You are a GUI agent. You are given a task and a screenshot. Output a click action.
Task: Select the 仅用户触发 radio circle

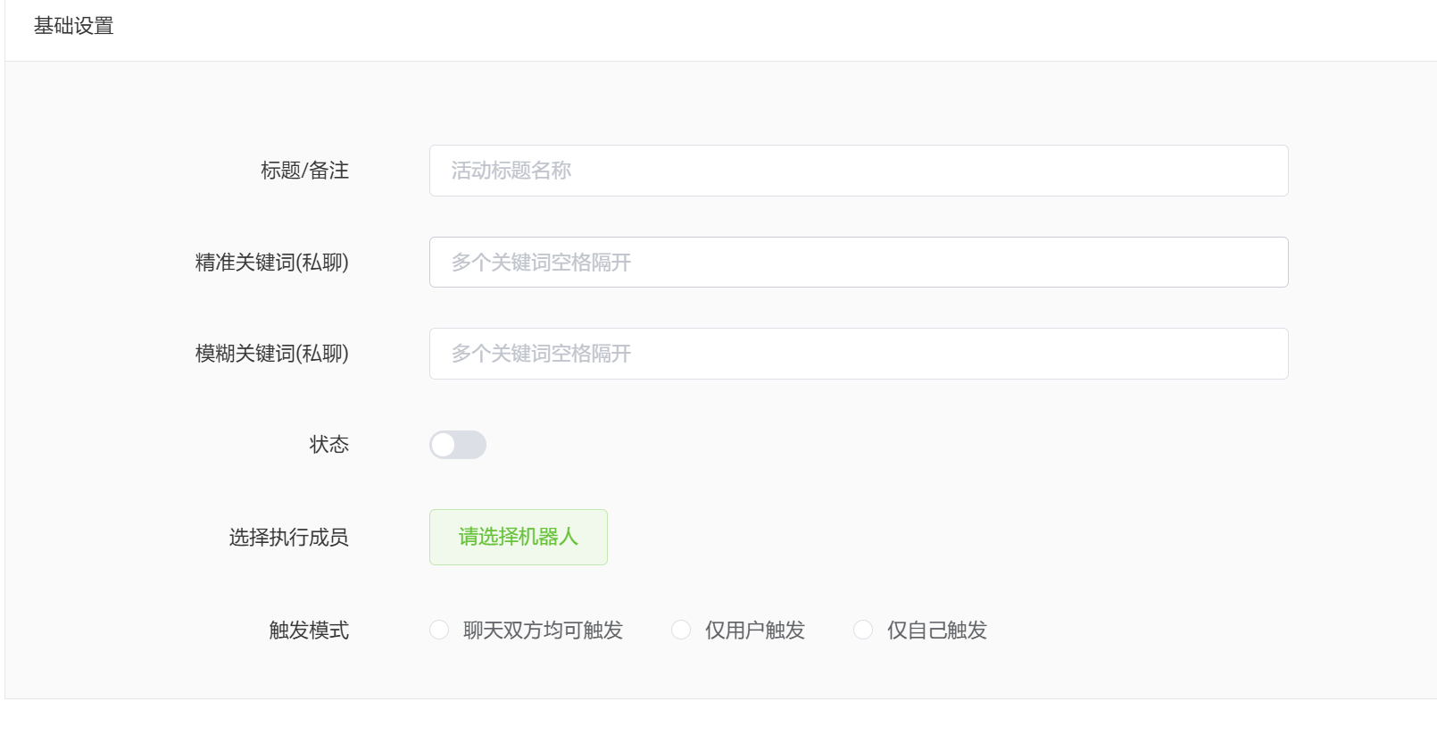(681, 630)
